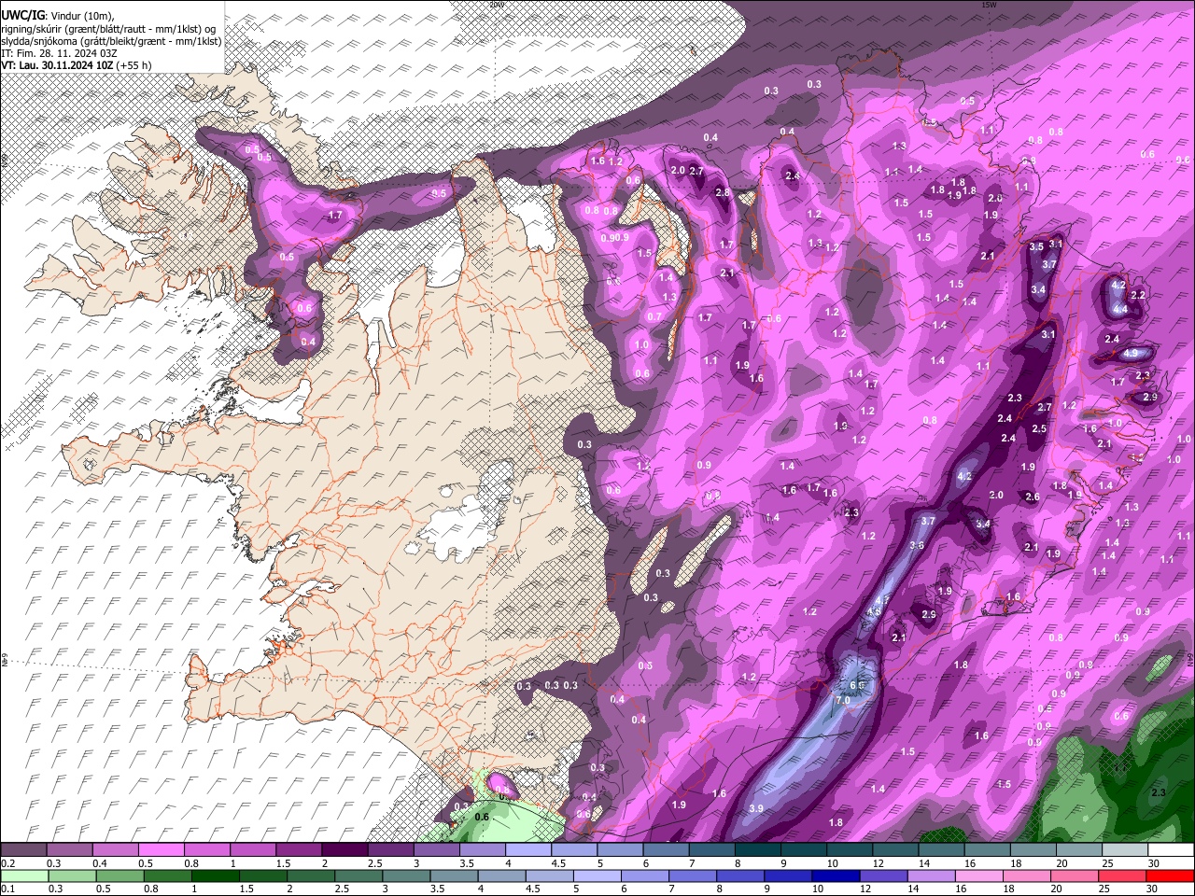The width and height of the screenshot is (1195, 896).
Task: Click the '2.6' value on the map
Action: click(1033, 497)
